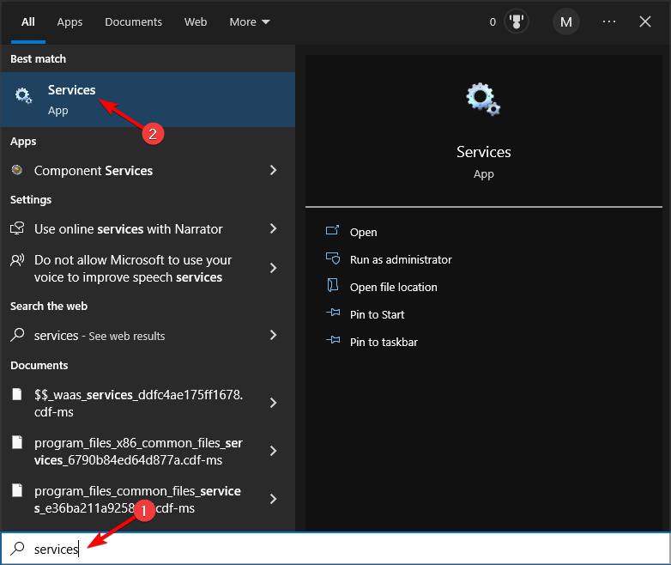This screenshot has width=671, height=565.
Task: Open $$_waas_services_ddfc4ae175ff1678.cdf-ms document
Action: [148, 403]
